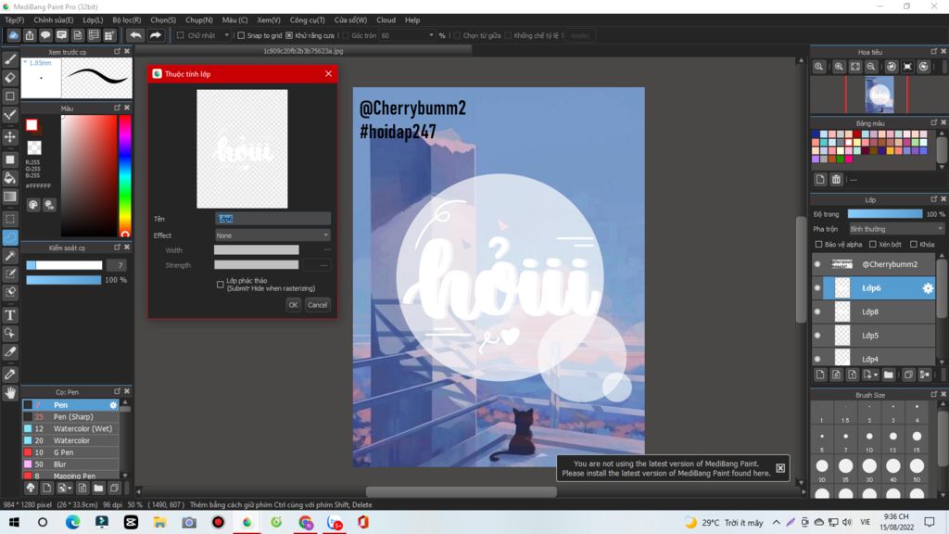This screenshot has width=949, height=534.
Task: Enable Xén bớt clipping checkbox
Action: (872, 245)
